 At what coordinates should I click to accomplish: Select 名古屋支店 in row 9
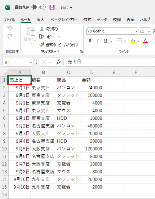click(43, 141)
